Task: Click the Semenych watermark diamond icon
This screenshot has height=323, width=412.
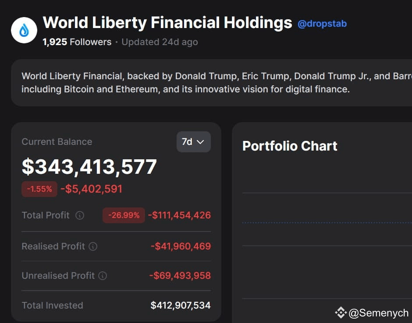Action: [340, 312]
